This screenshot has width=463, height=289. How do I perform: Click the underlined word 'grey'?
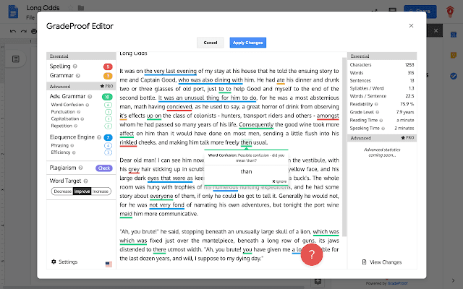tap(134, 169)
